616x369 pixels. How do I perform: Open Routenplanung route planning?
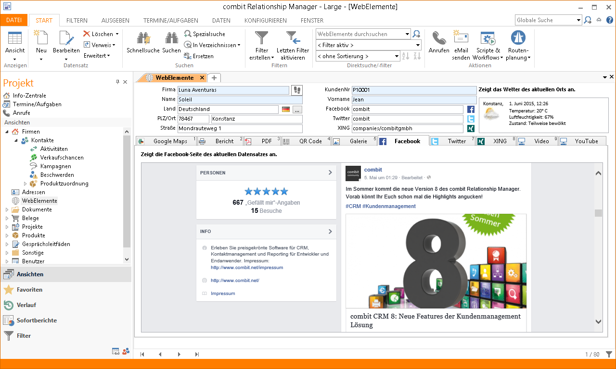[518, 46]
